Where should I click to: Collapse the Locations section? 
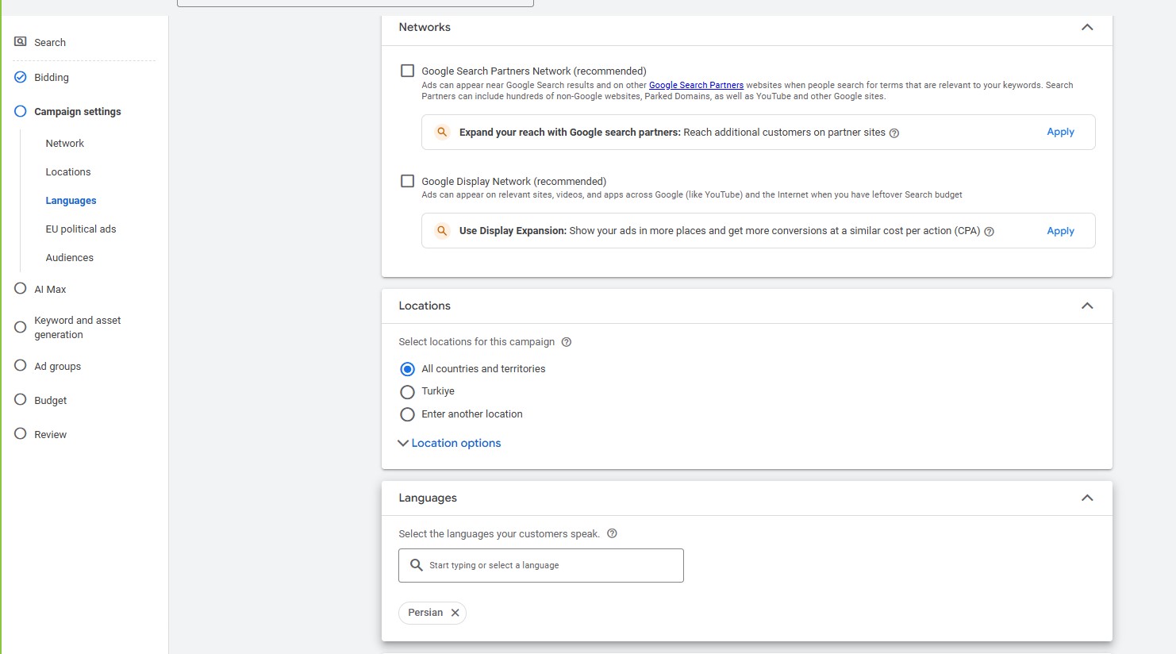[1087, 306]
